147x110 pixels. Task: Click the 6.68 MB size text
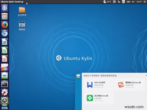pyautogui.click(x=98, y=98)
